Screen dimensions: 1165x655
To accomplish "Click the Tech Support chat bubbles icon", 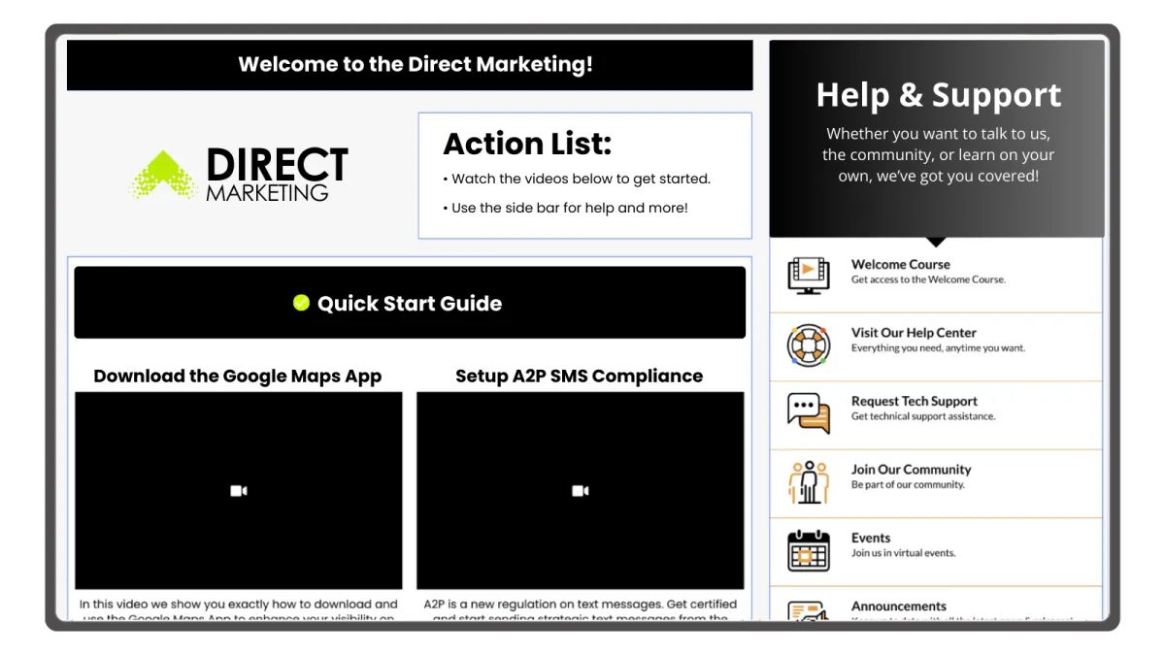I will click(808, 412).
